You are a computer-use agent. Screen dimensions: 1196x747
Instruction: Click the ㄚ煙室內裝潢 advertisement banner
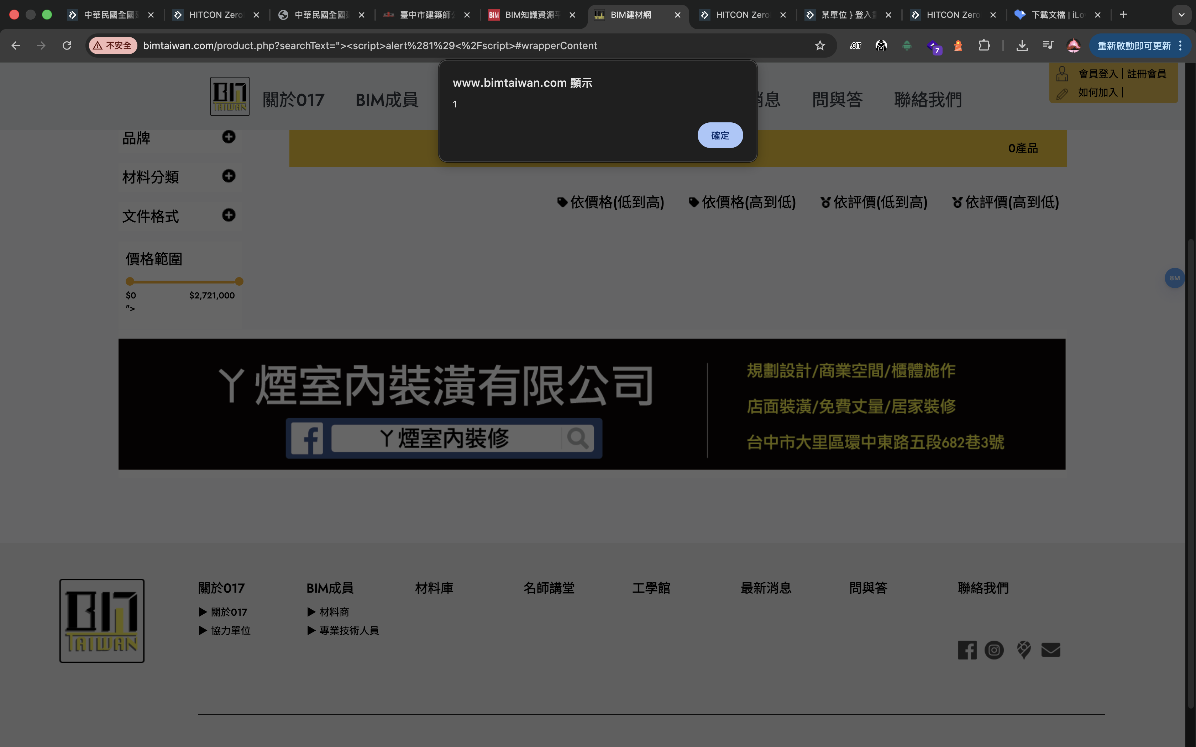[x=592, y=404]
